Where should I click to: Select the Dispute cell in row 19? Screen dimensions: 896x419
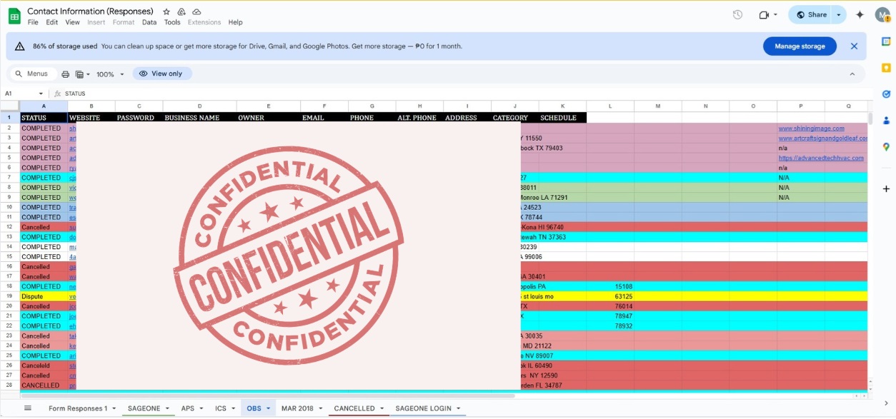tap(44, 296)
